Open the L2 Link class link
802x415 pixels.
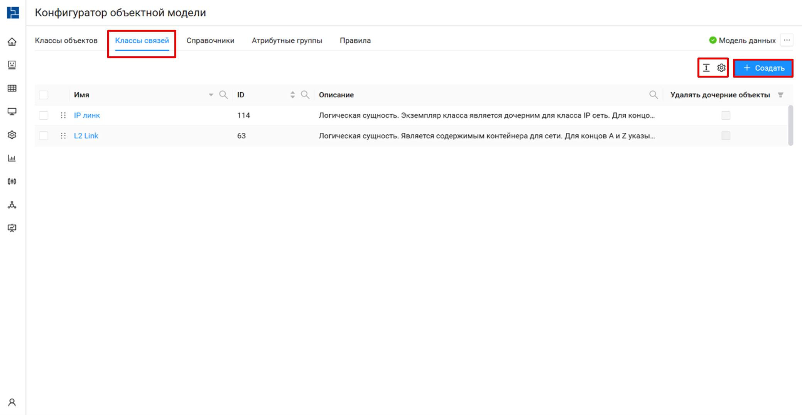86,136
